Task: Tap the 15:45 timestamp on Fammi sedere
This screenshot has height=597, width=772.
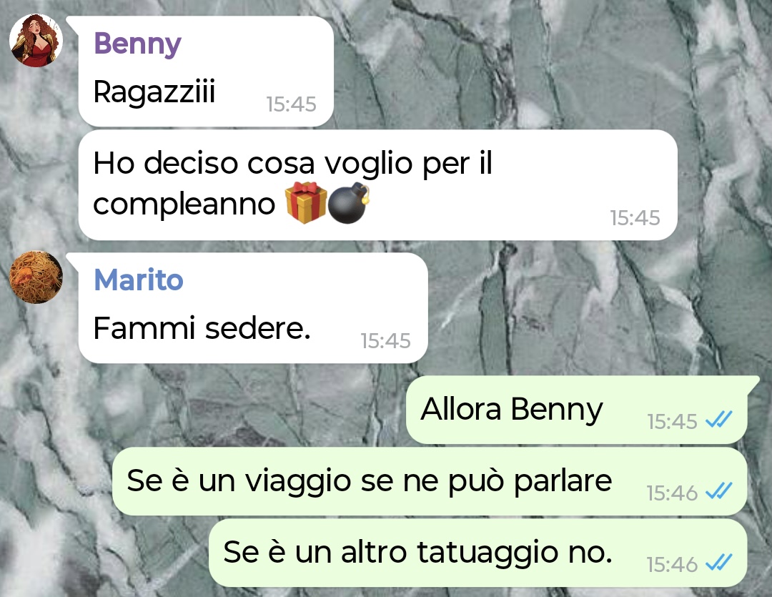Action: pyautogui.click(x=385, y=341)
